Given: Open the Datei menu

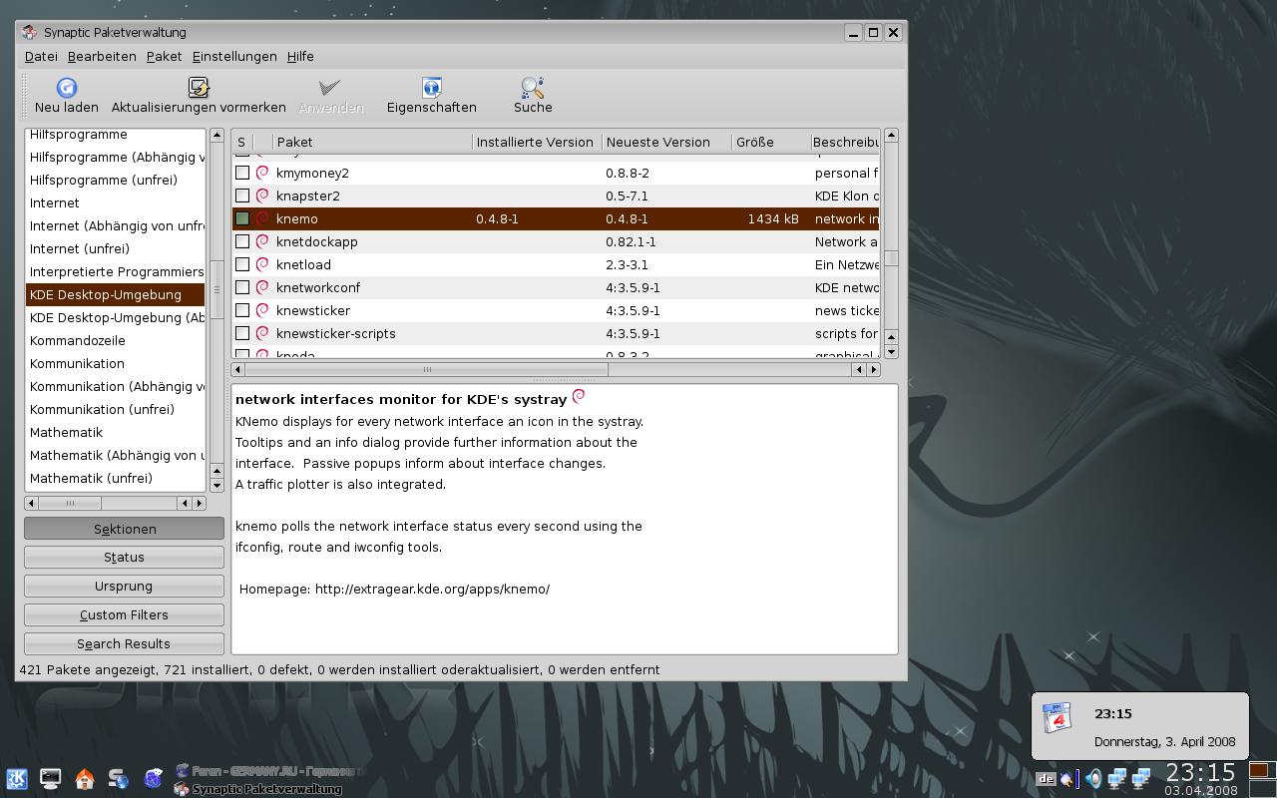Looking at the screenshot, I should [41, 57].
